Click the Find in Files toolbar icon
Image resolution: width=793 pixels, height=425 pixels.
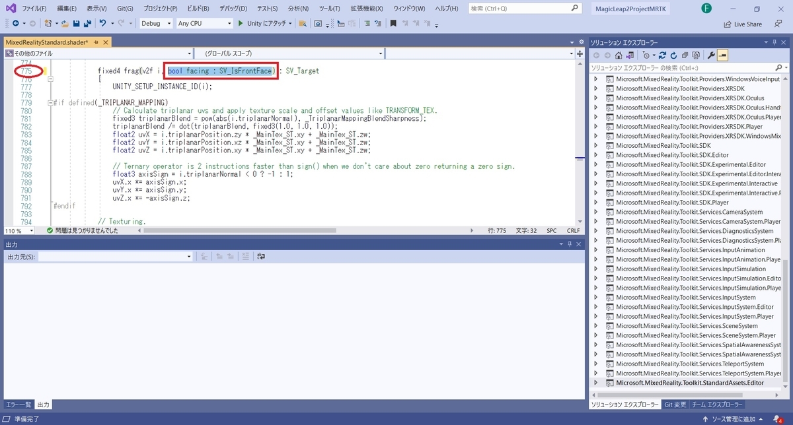pyautogui.click(x=303, y=23)
